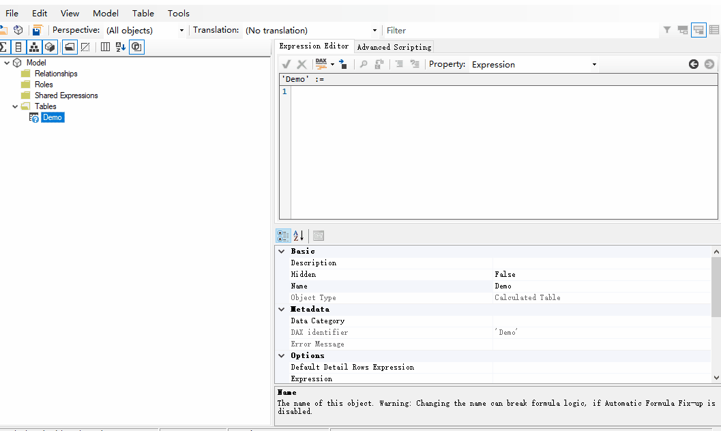Open the Table menu
Screen dimensions: 721x431
(143, 14)
